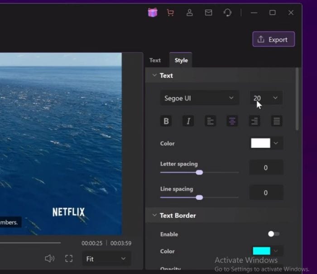The image size is (317, 274).
Task: Click the video preview with NETFLIX logo
Action: click(x=61, y=144)
